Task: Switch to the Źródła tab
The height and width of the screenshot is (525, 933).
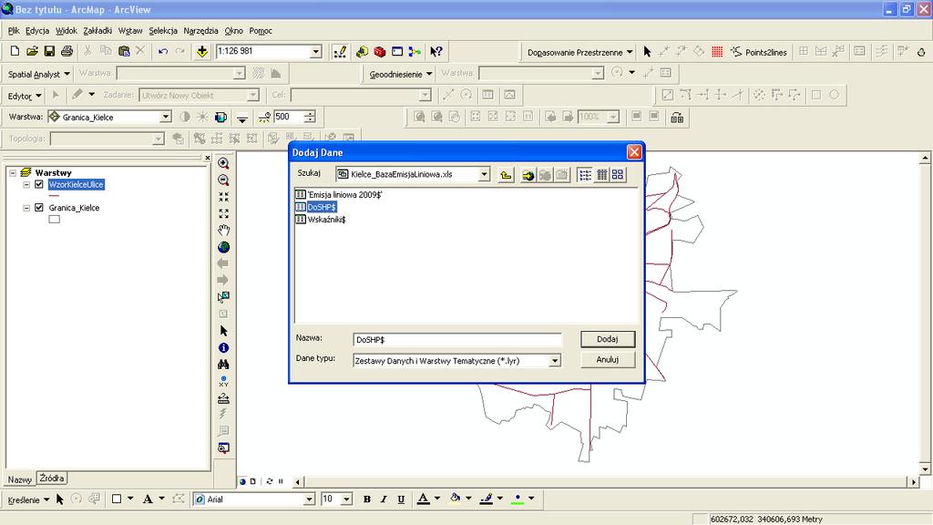Action: point(52,478)
